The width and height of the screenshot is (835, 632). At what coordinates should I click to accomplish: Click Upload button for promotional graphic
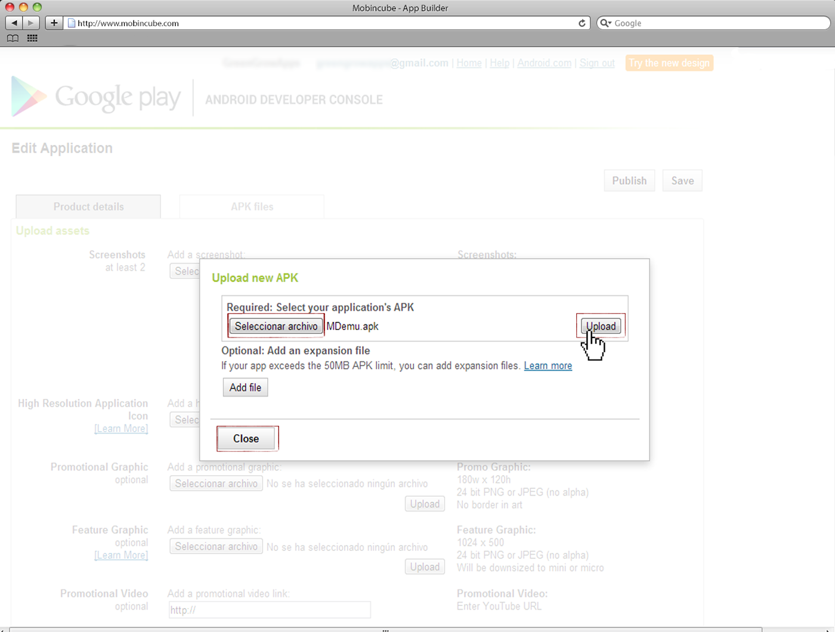click(425, 504)
